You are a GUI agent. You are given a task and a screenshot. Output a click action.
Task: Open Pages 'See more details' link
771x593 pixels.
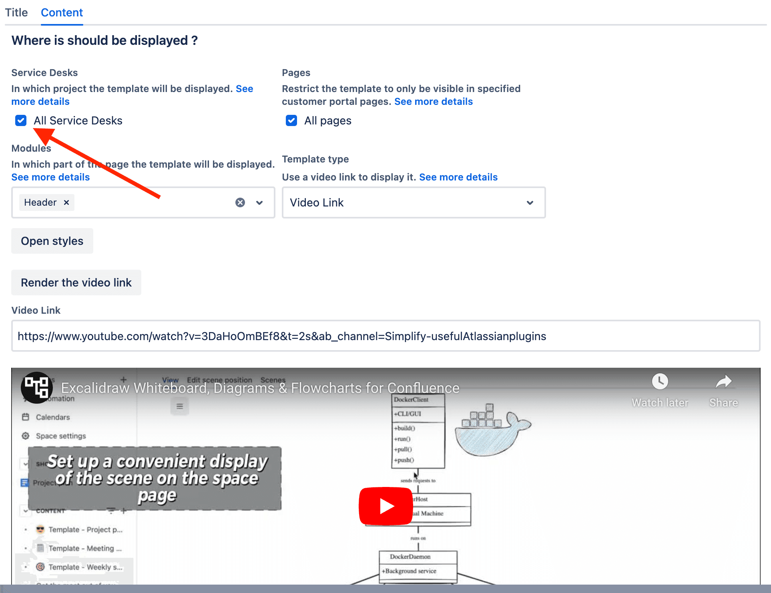pos(434,102)
